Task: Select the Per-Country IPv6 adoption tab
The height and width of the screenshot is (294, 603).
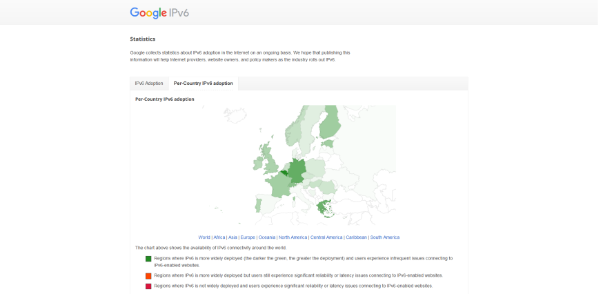Action: point(203,84)
